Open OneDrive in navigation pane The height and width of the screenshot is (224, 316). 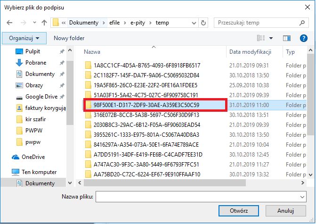click(x=33, y=157)
